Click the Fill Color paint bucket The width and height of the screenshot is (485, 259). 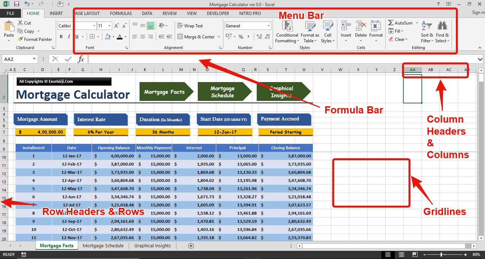coord(108,37)
